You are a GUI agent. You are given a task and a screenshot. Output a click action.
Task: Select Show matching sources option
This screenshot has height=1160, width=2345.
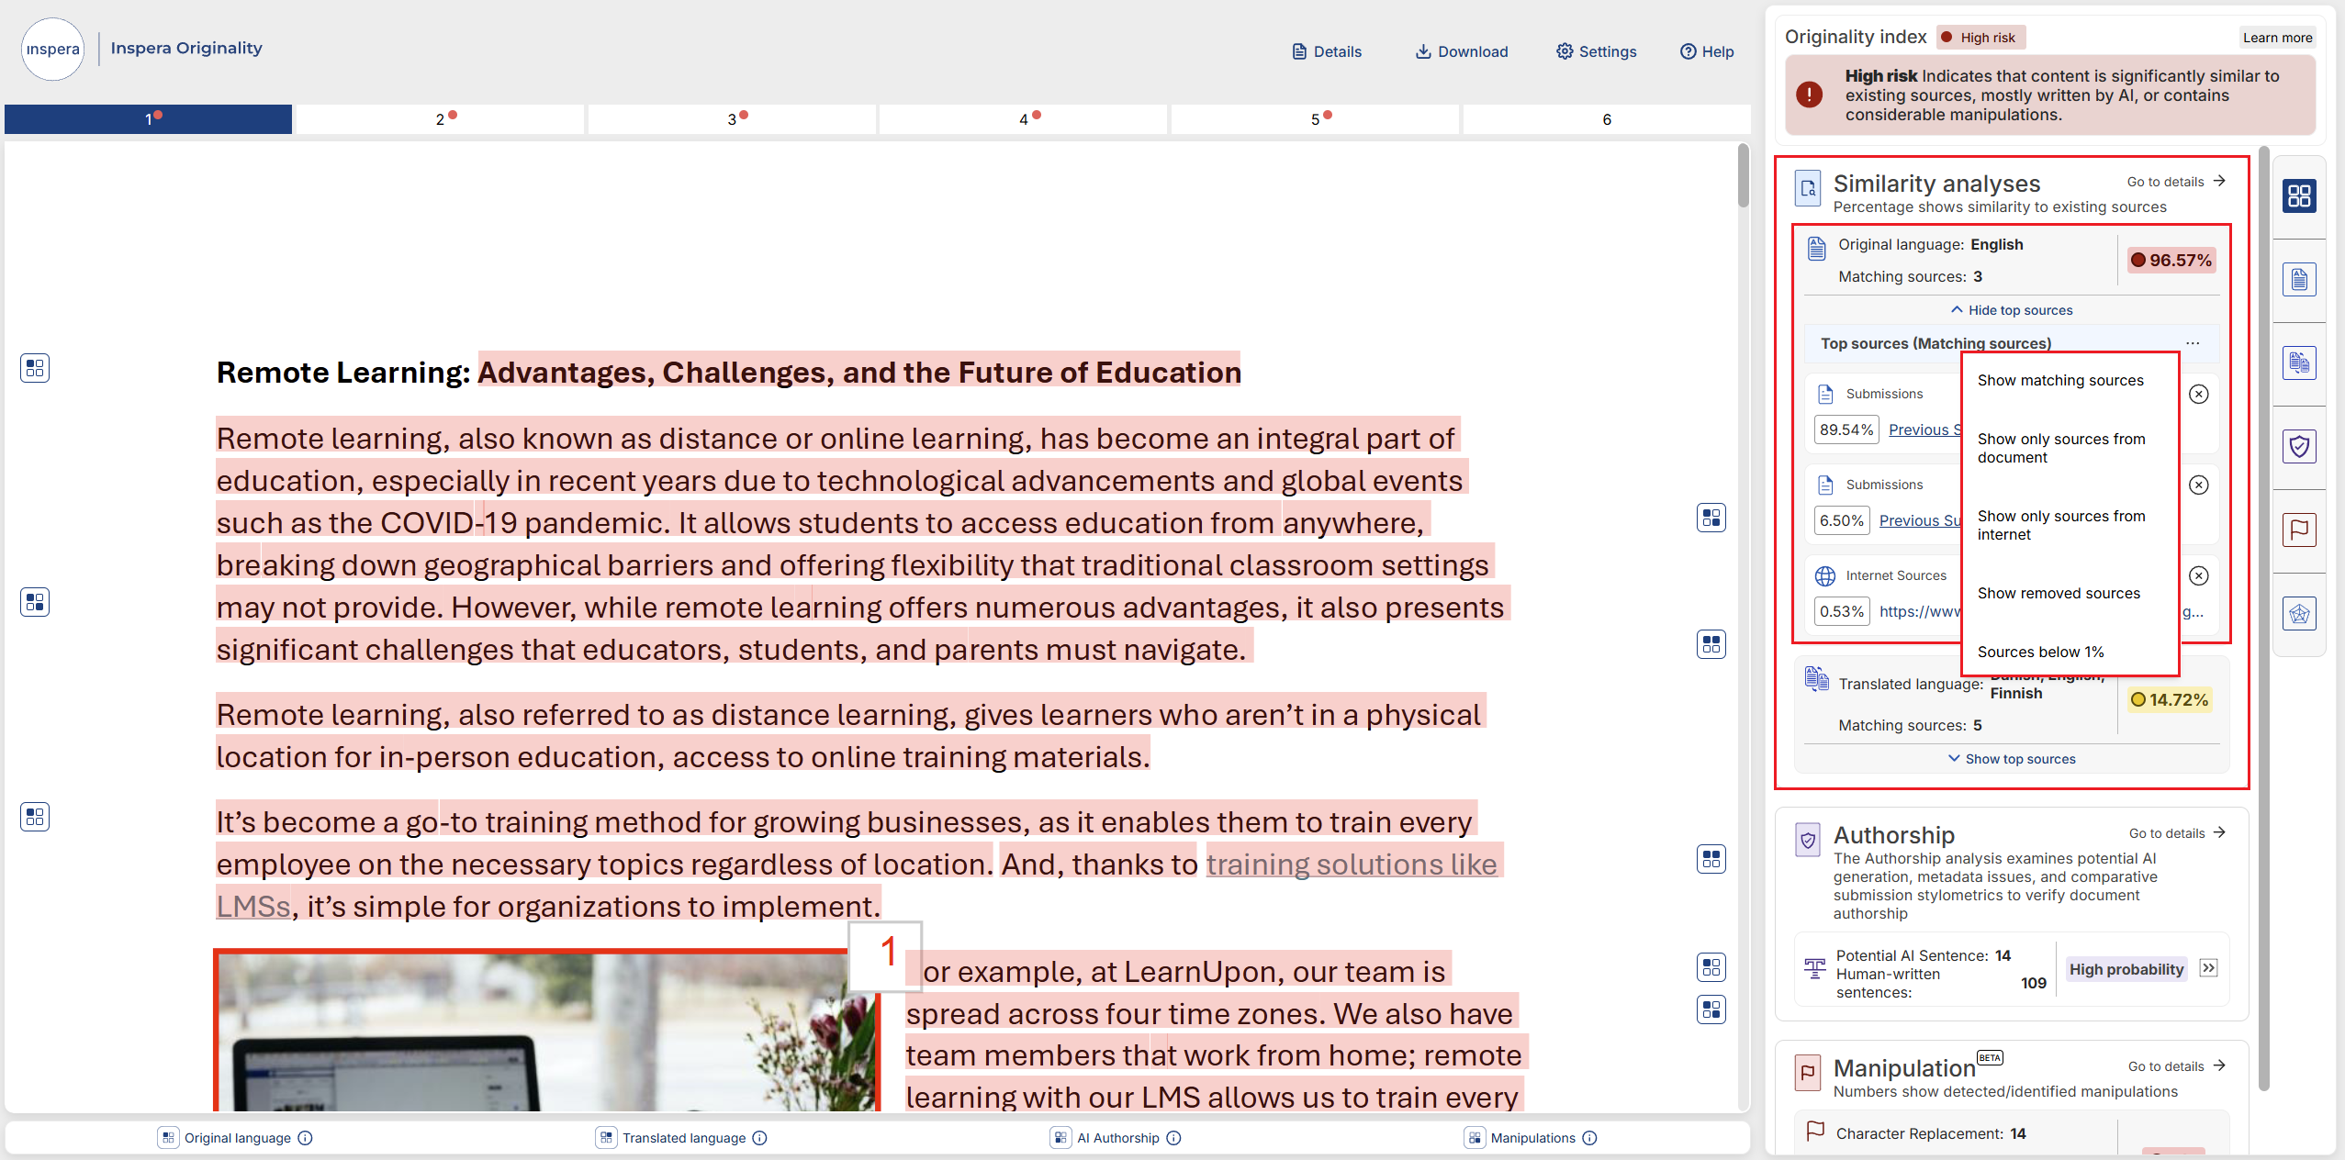2060,380
